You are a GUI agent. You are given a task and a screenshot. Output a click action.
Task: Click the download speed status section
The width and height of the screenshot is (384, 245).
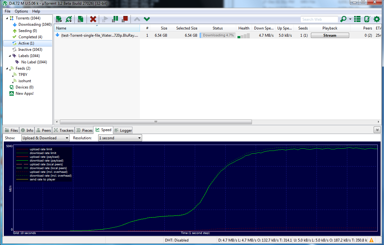255,240
